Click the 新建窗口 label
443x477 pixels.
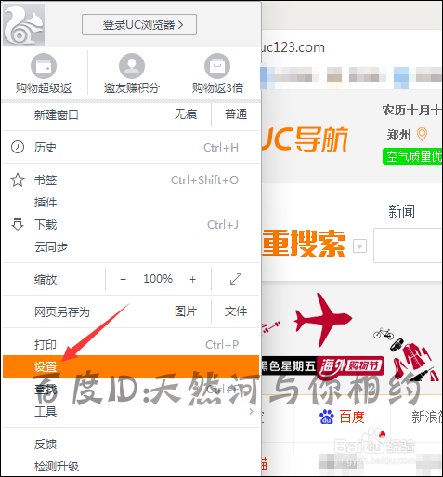pyautogui.click(x=56, y=115)
